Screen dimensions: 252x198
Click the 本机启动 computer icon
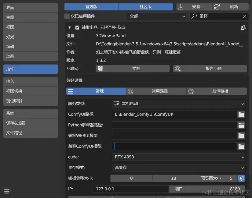point(116,104)
